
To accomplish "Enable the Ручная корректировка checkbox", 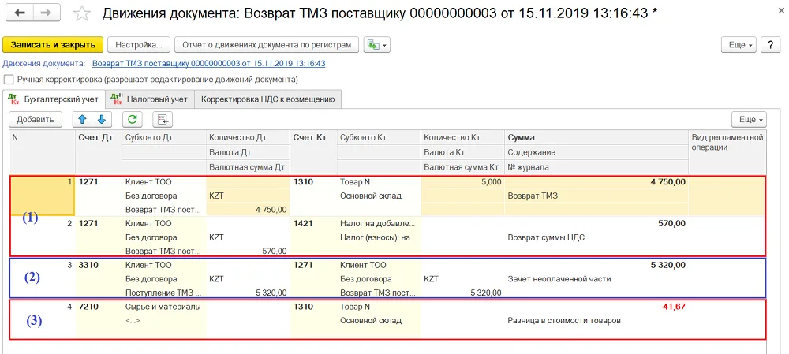I will coord(8,80).
